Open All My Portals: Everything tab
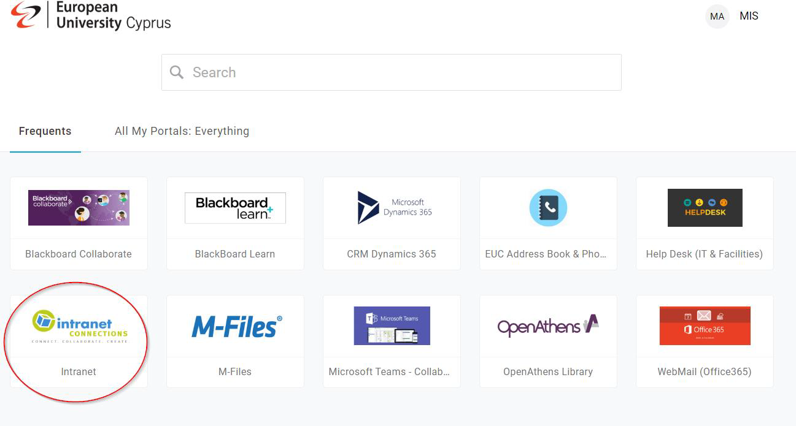This screenshot has height=426, width=796. pos(182,131)
